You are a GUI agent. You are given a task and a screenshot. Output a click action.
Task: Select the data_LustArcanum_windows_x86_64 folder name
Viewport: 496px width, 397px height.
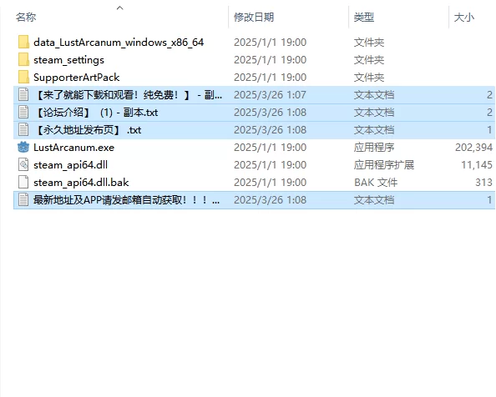pyautogui.click(x=119, y=43)
